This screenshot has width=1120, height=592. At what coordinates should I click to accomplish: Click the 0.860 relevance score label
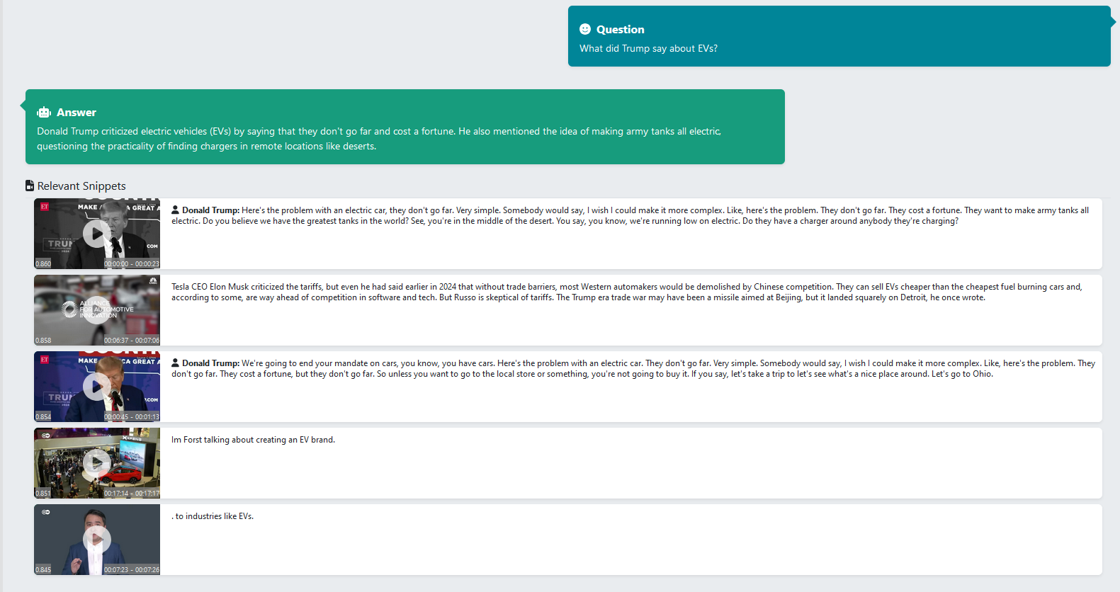point(43,264)
